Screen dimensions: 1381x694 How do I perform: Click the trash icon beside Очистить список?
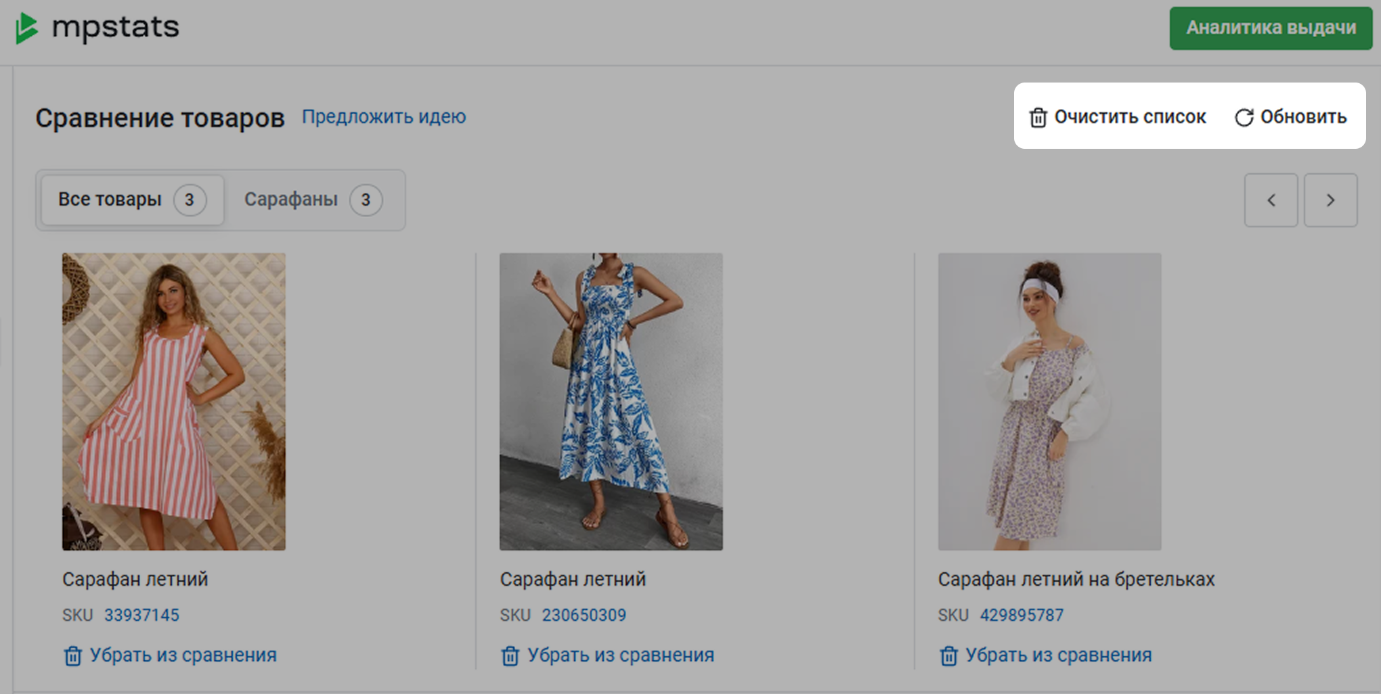[1038, 118]
